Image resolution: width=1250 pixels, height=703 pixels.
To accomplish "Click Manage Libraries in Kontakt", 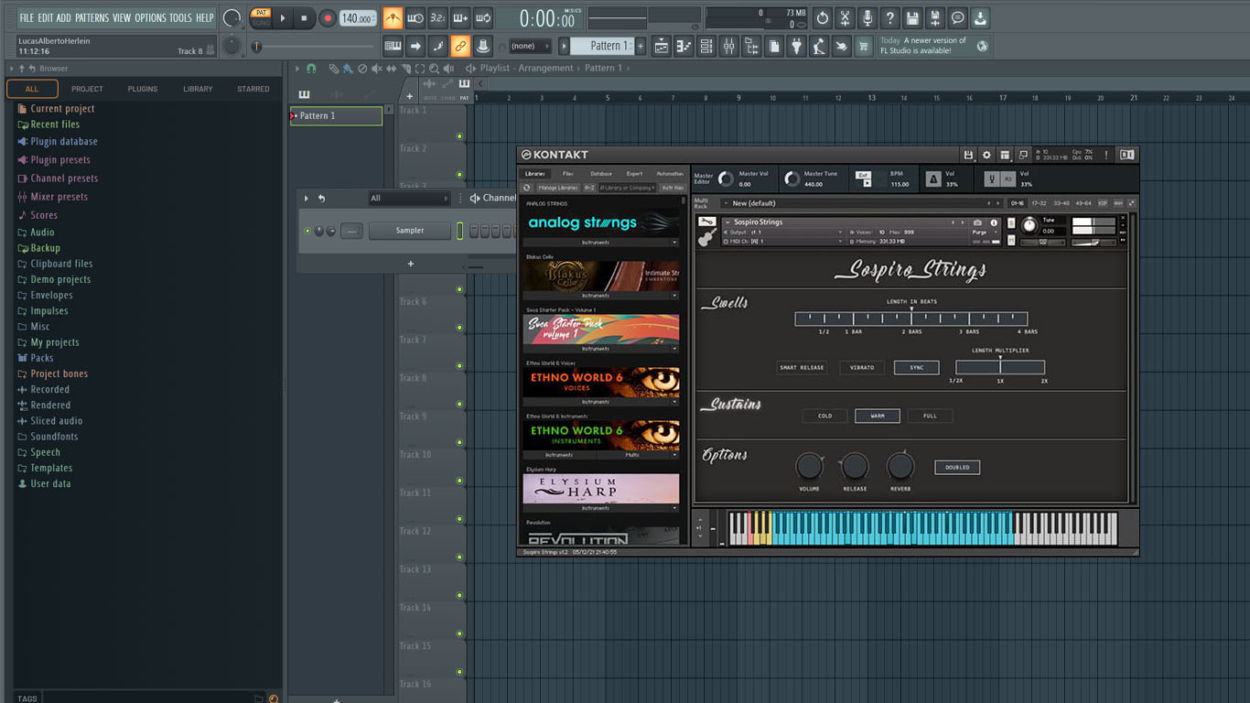I will 557,188.
